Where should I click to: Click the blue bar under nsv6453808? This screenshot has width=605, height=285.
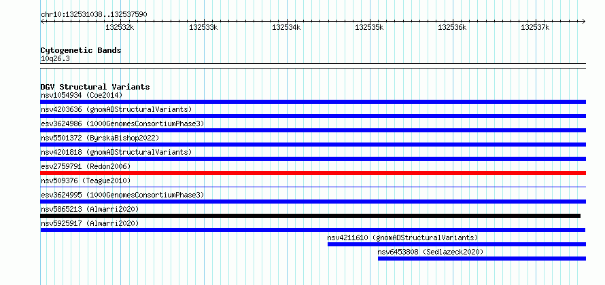coord(481,259)
